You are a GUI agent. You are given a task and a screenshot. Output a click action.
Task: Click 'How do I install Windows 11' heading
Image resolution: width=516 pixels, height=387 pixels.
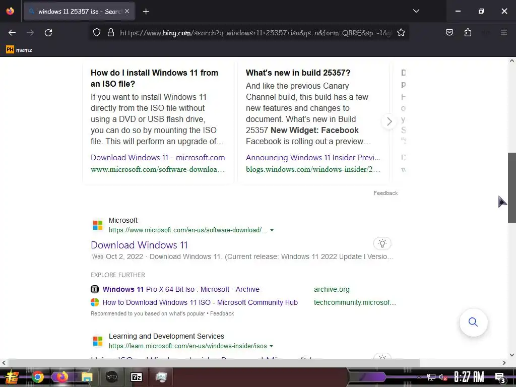click(154, 78)
